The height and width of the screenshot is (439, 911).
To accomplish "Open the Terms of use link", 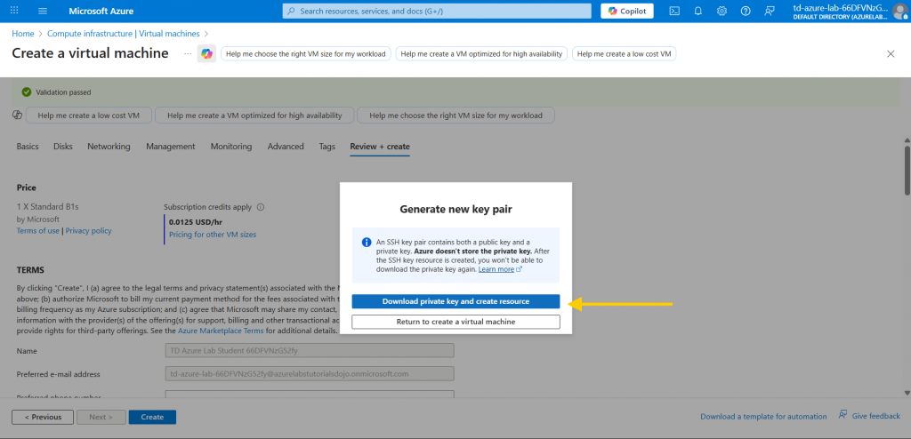I will tap(37, 230).
